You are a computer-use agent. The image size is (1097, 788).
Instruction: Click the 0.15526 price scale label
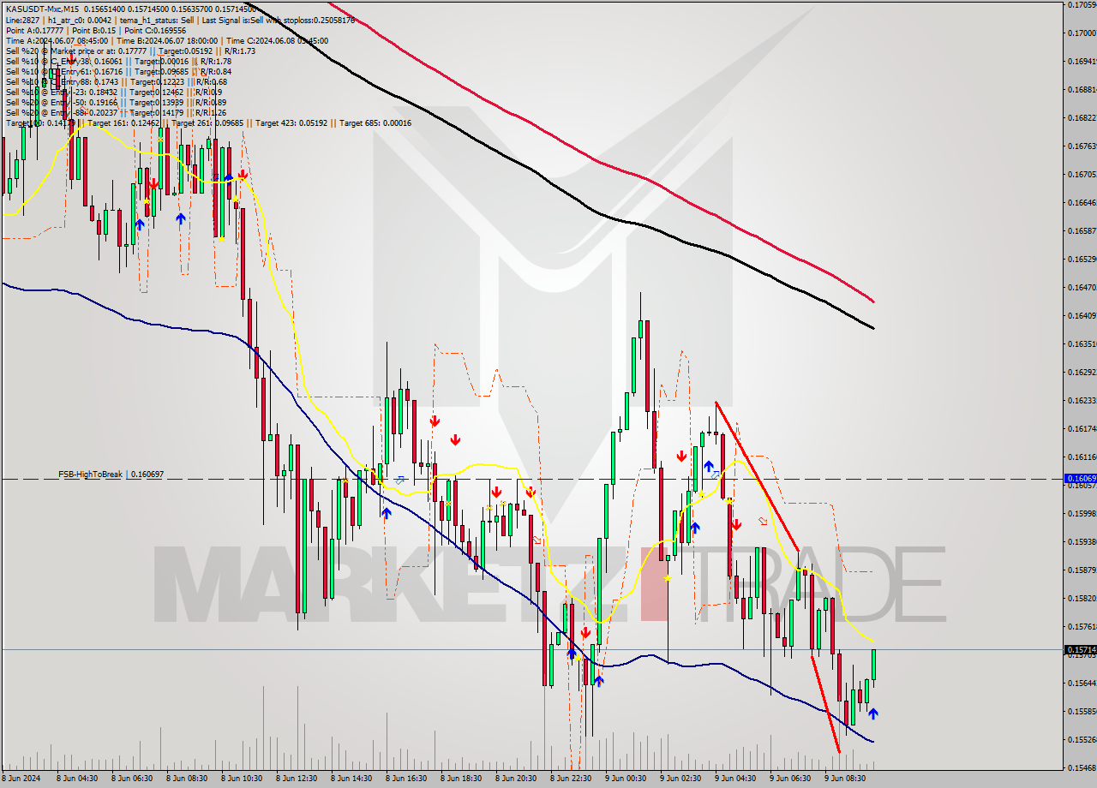[1082, 739]
